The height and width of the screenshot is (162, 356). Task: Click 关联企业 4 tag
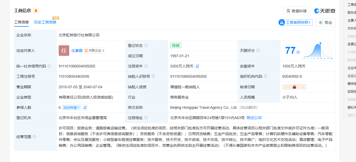[94, 51]
